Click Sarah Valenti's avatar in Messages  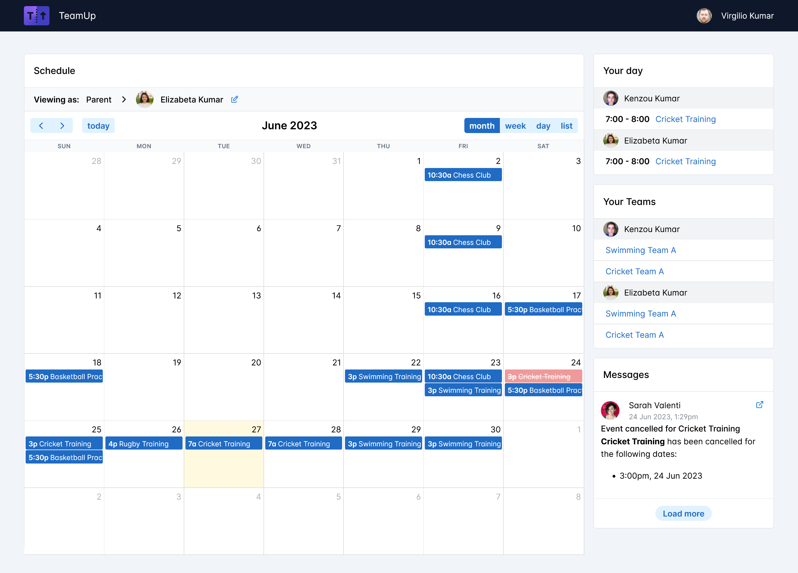pyautogui.click(x=610, y=411)
